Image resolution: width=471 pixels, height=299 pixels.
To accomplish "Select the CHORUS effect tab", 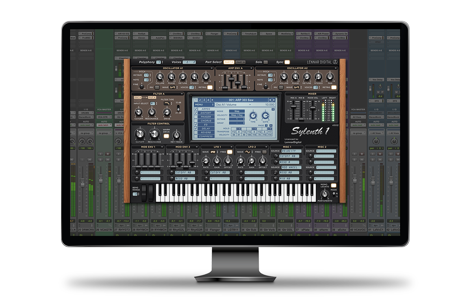I will tap(206, 121).
